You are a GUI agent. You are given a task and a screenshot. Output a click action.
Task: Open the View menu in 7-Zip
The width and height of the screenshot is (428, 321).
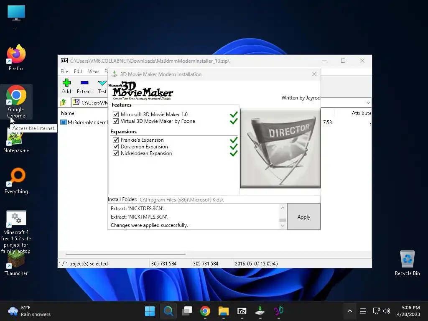click(x=93, y=71)
